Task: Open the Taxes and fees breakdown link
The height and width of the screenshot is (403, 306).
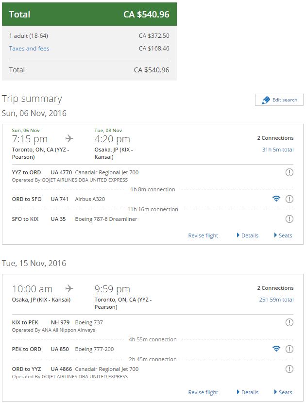Action: tap(29, 49)
